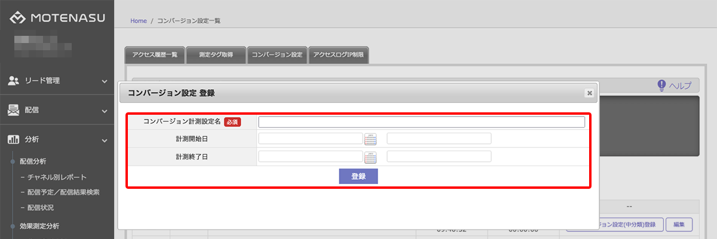
Task: Open calendar picker for 計測開始日
Action: pos(370,139)
